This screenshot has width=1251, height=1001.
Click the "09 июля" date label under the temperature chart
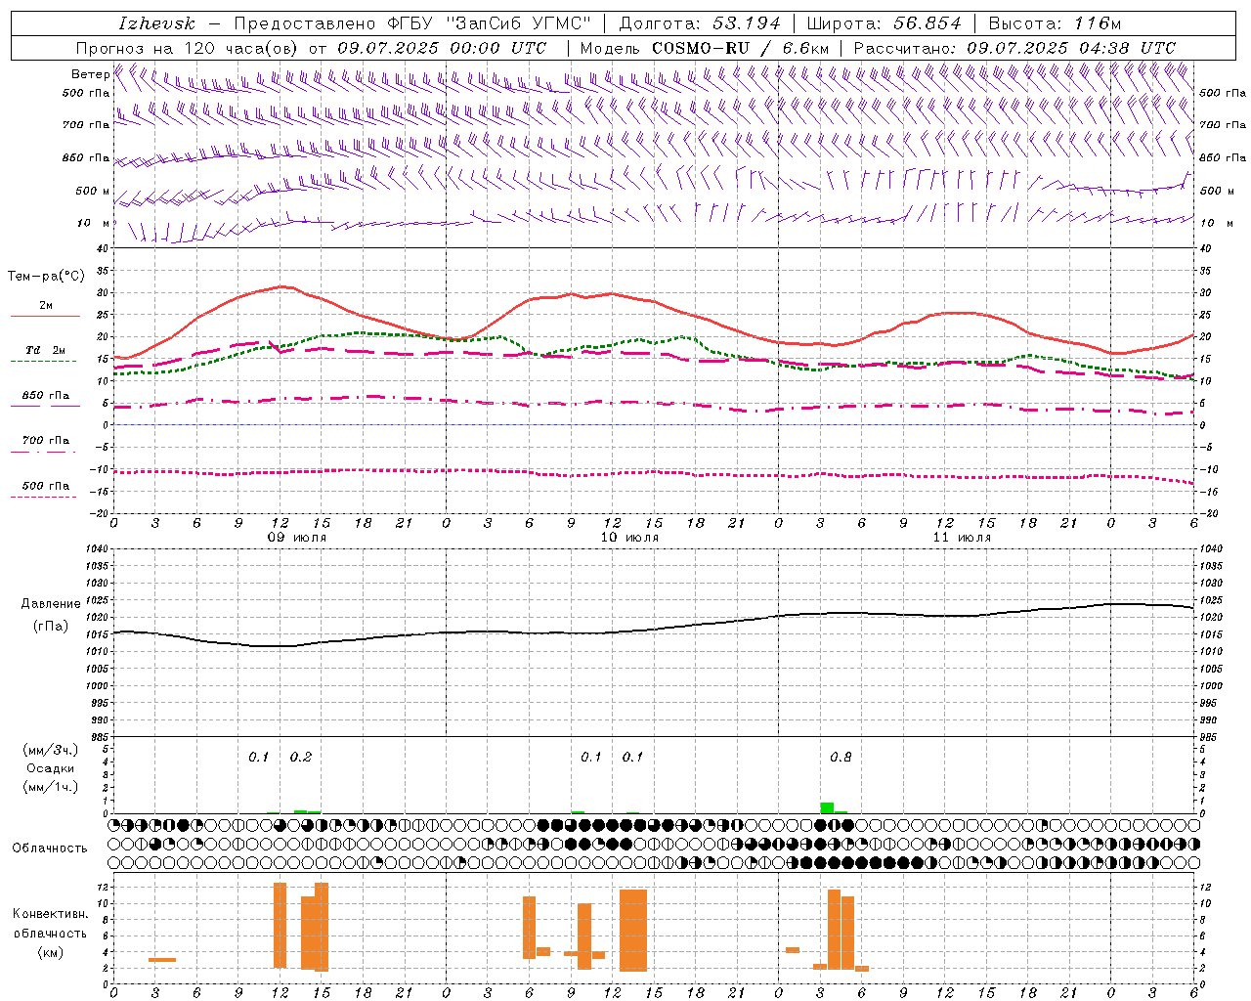[x=297, y=538]
